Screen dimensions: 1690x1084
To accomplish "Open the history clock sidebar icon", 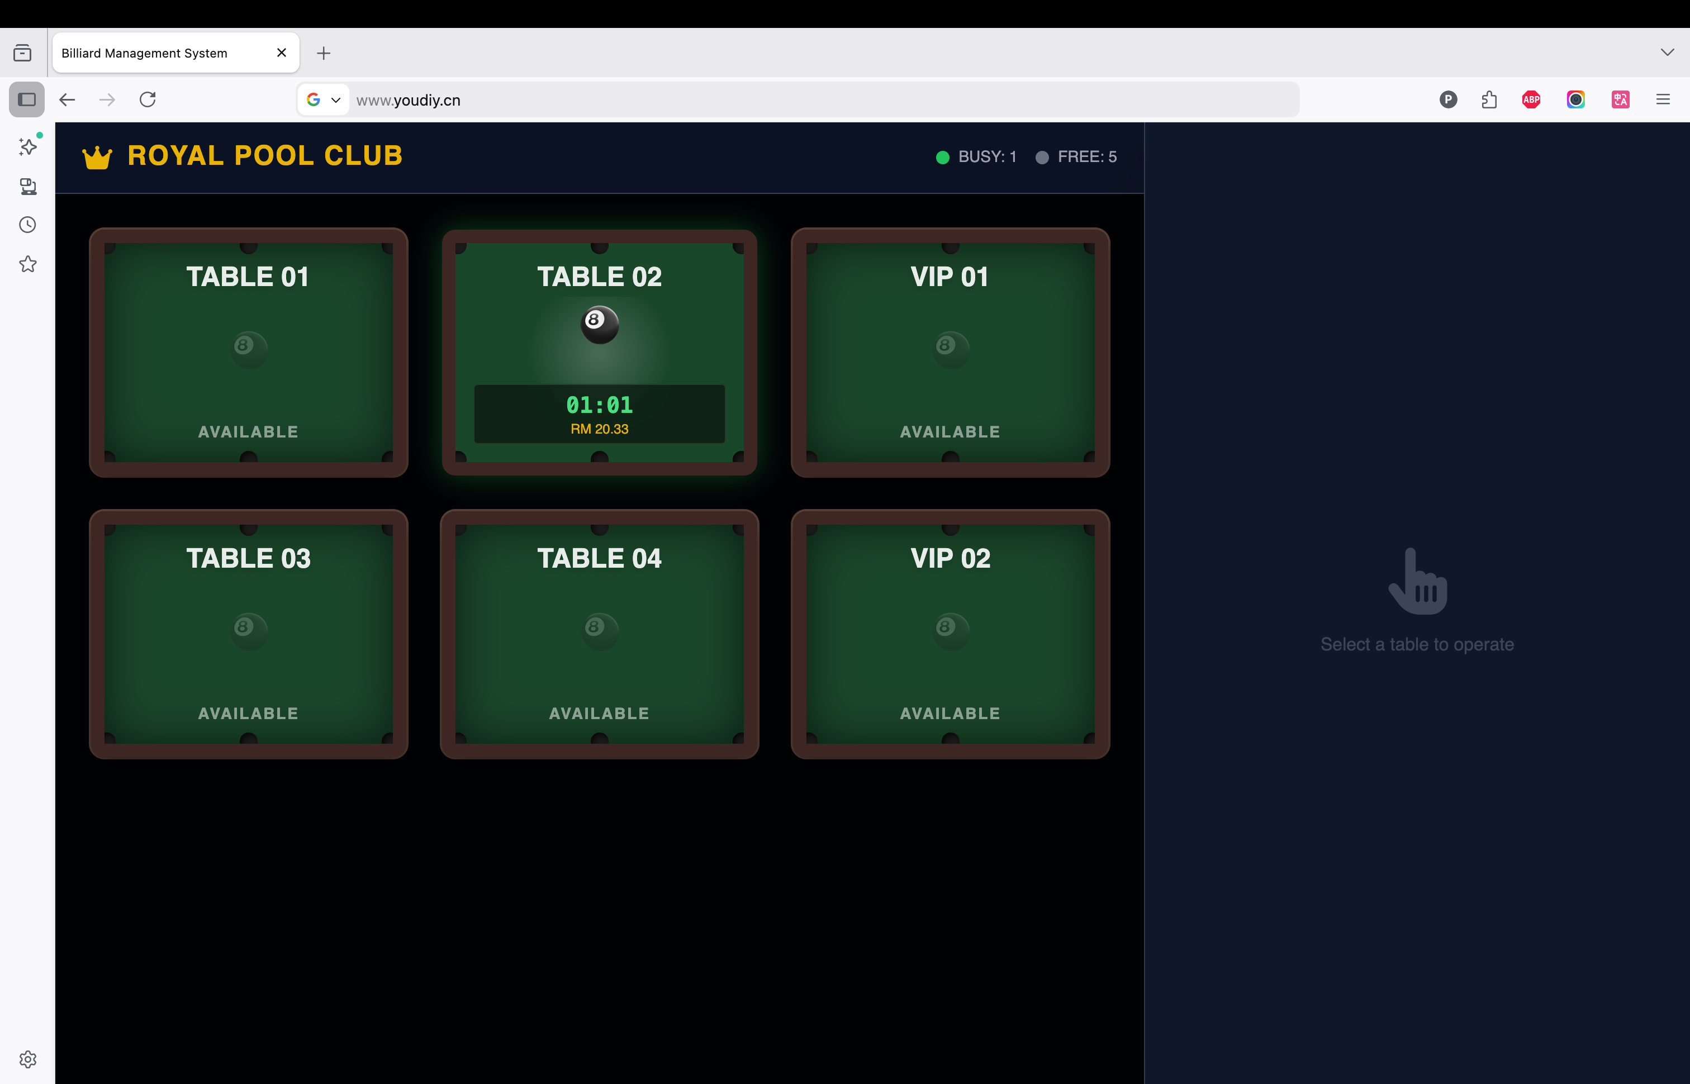I will [27, 225].
